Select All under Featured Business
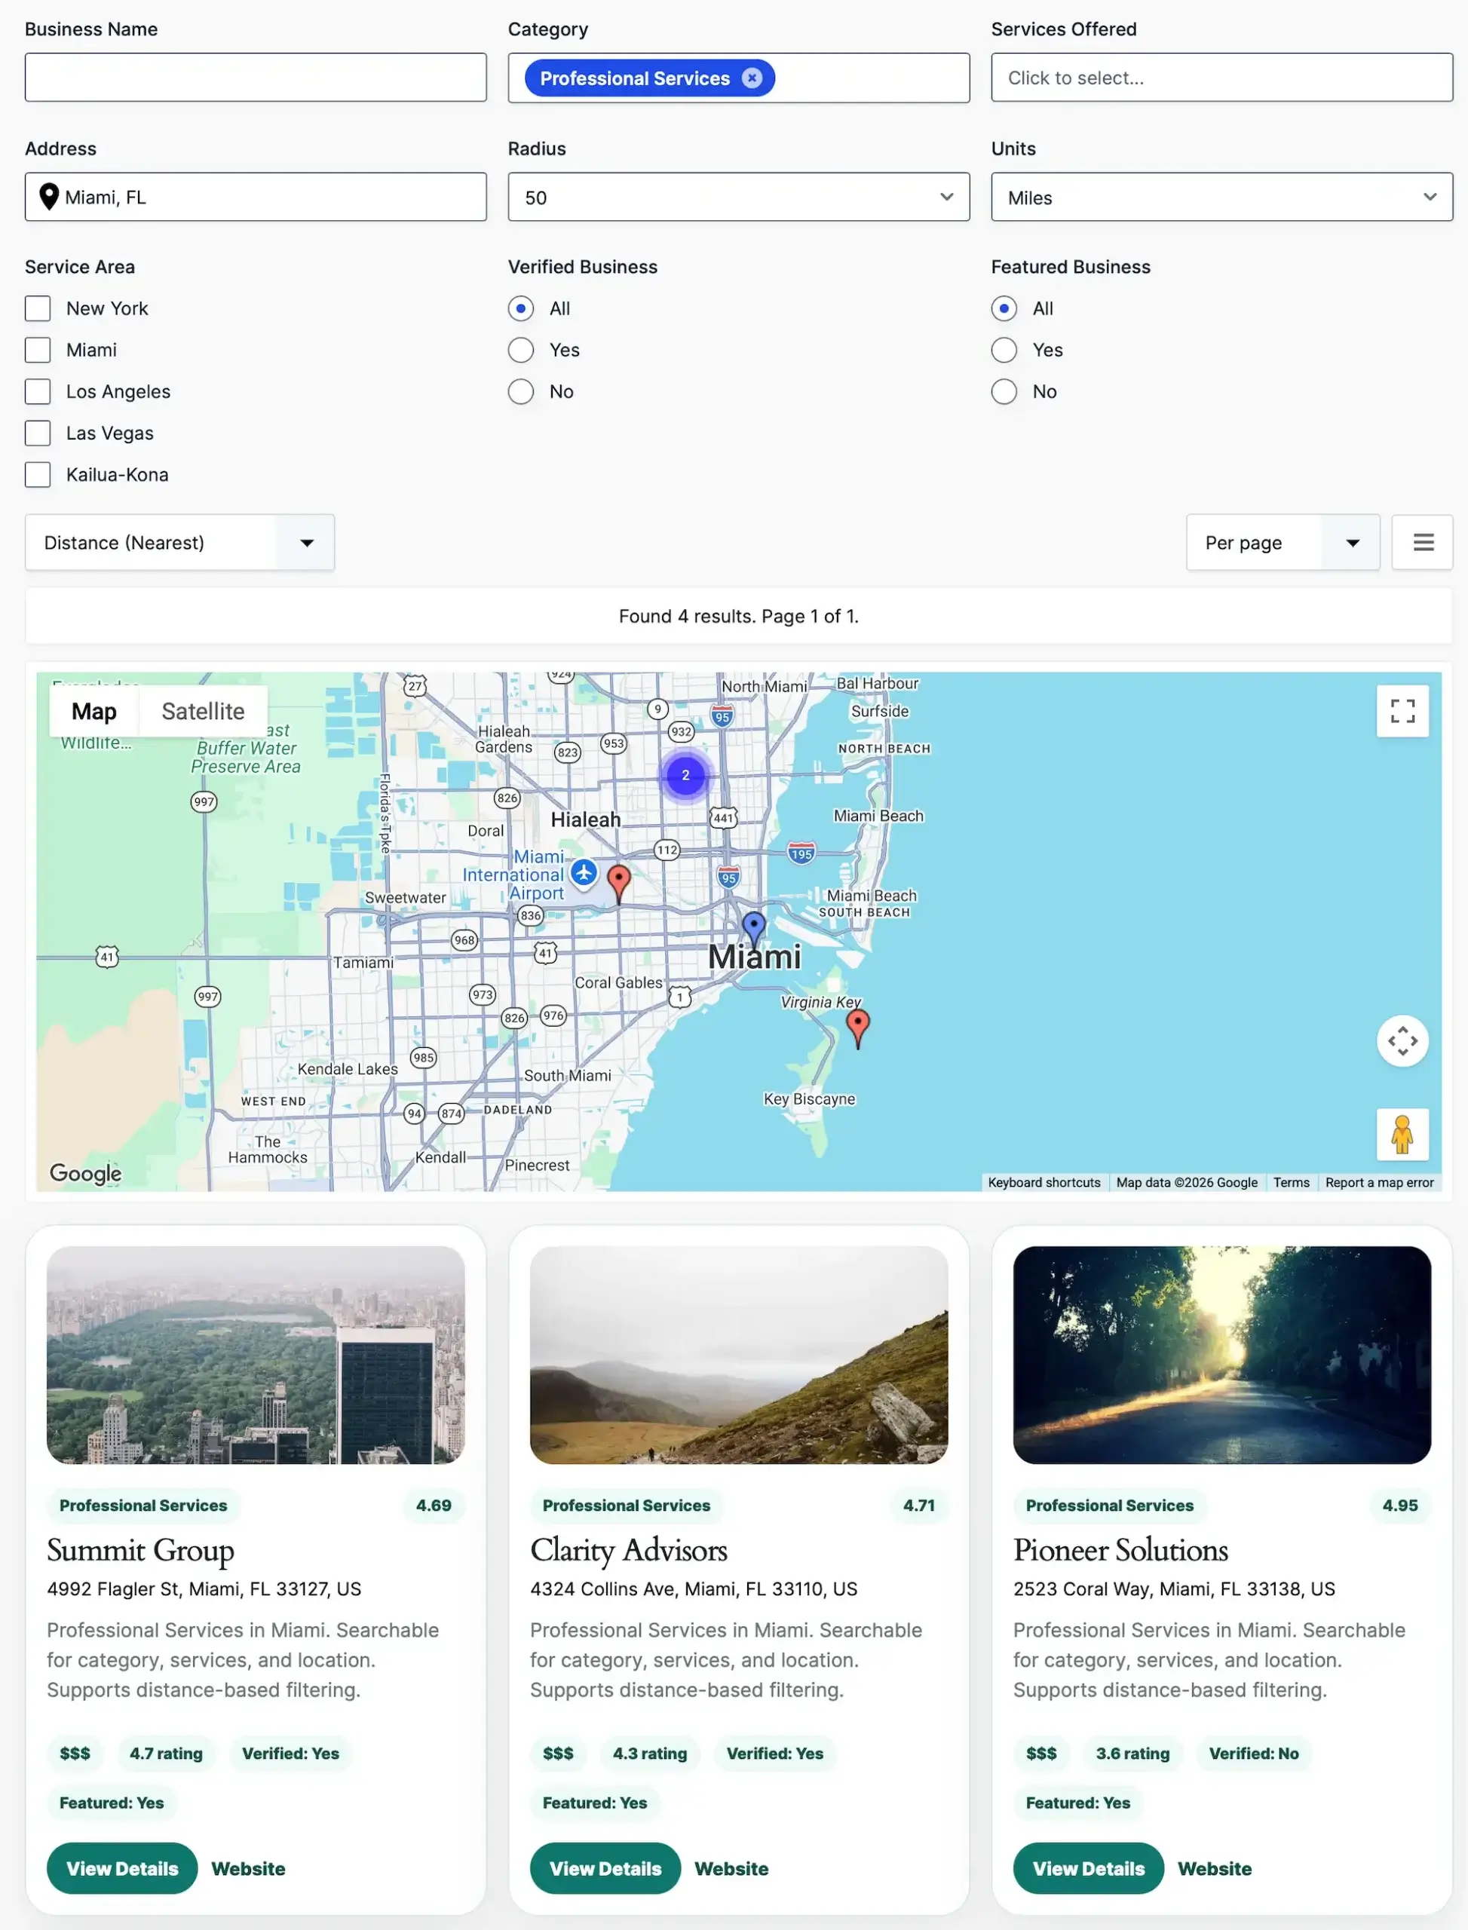This screenshot has width=1468, height=1930. coord(1004,308)
